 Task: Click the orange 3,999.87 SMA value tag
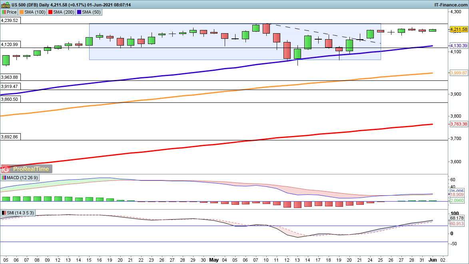tap(458, 73)
